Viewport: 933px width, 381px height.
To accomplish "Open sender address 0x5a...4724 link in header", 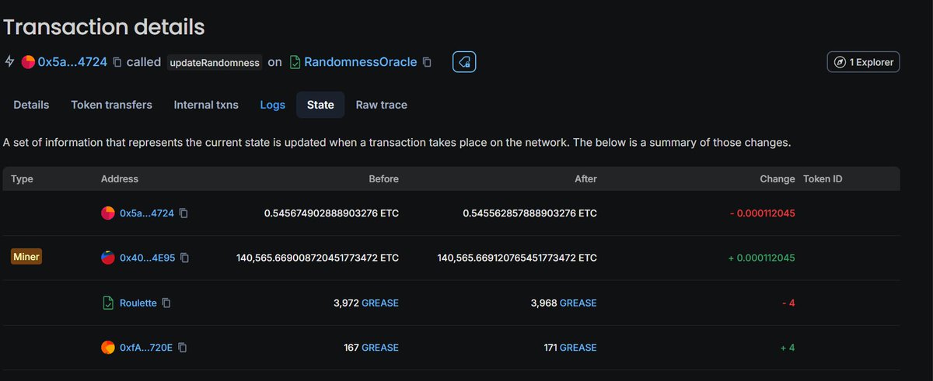I will point(72,62).
